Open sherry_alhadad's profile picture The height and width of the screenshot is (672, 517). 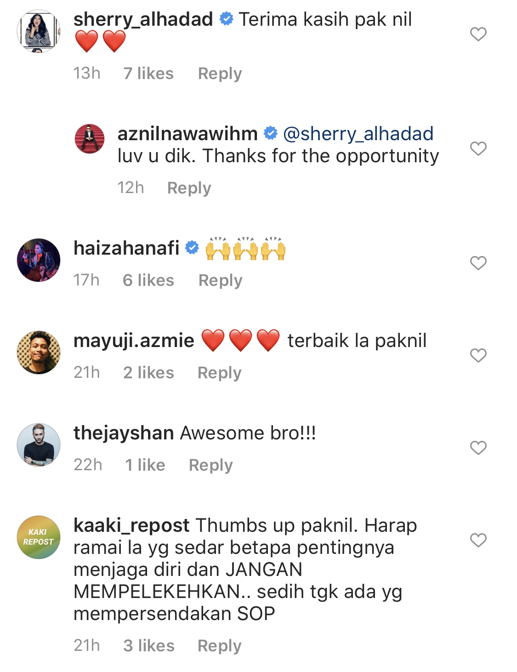(x=39, y=31)
